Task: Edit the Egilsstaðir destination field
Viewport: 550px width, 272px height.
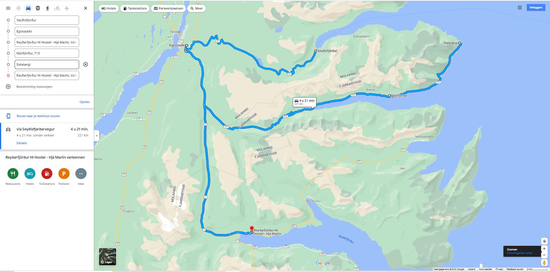Action: (47, 31)
